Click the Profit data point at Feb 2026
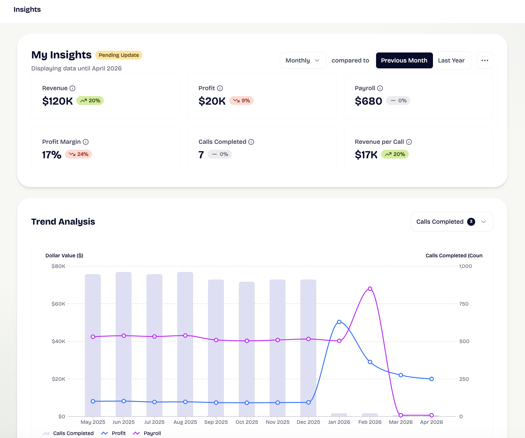525x438 pixels. tap(370, 362)
